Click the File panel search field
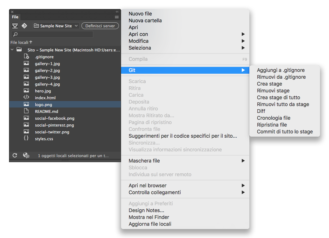Screen dimensions: 329x238 click(52, 35)
